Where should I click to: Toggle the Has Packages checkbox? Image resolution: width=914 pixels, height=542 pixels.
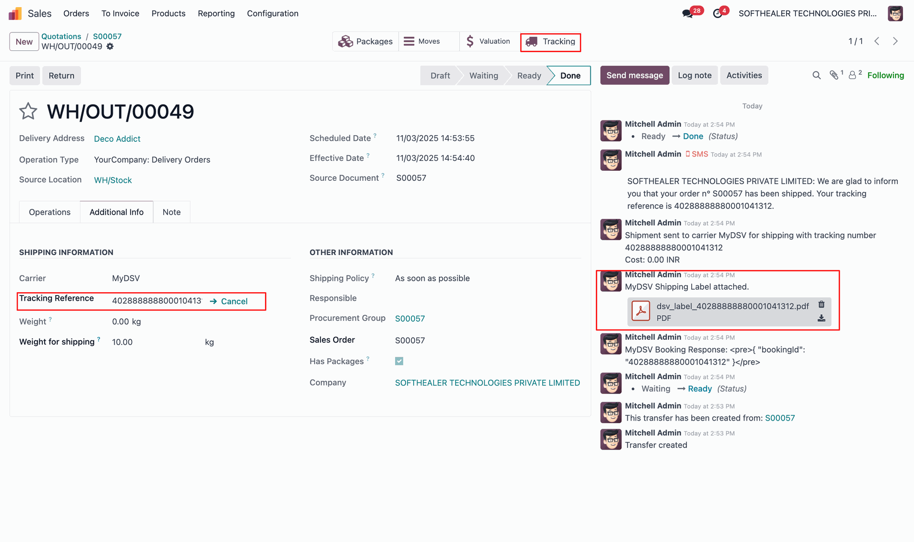(x=399, y=361)
